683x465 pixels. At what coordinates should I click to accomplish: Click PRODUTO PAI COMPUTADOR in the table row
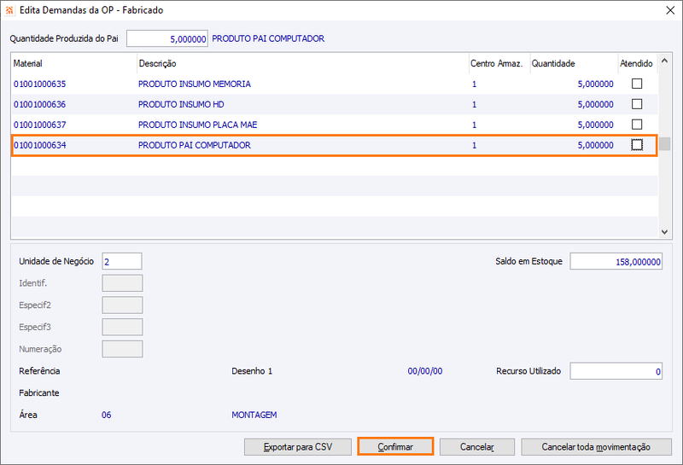pyautogui.click(x=195, y=145)
